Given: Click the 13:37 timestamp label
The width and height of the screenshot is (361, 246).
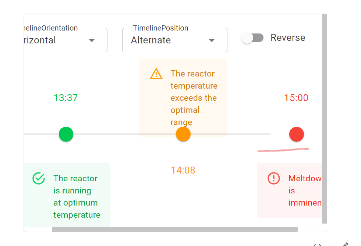Looking at the screenshot, I should 66,98.
